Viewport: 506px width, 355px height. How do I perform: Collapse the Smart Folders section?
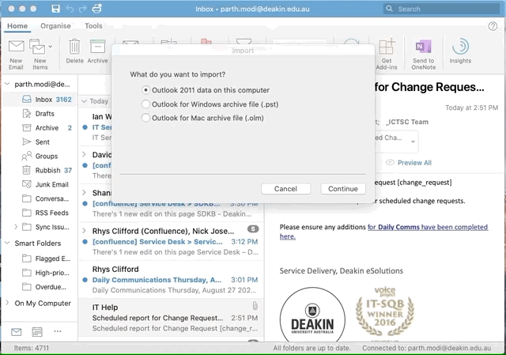point(7,243)
